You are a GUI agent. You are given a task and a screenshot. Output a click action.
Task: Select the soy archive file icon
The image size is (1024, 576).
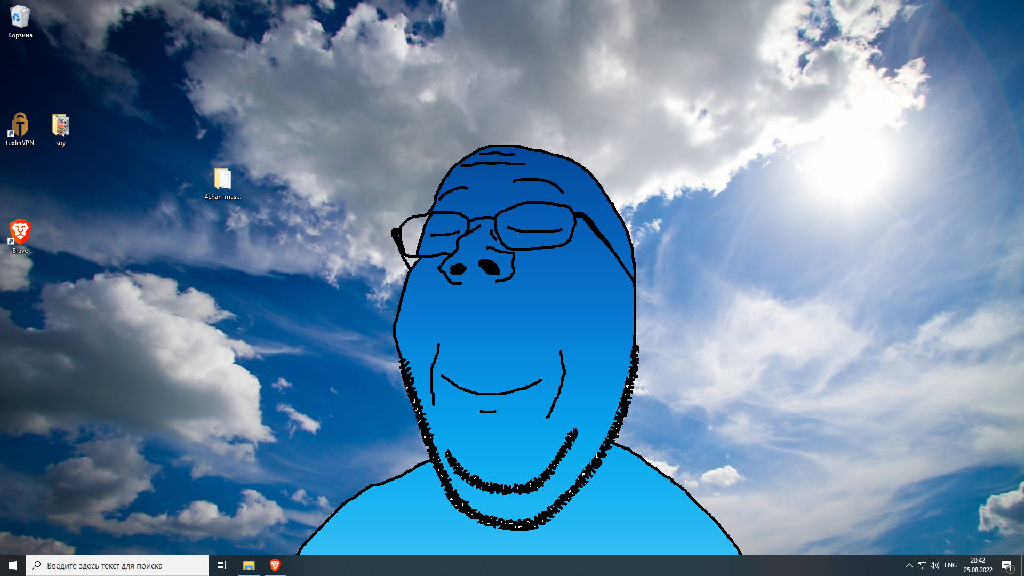(60, 130)
